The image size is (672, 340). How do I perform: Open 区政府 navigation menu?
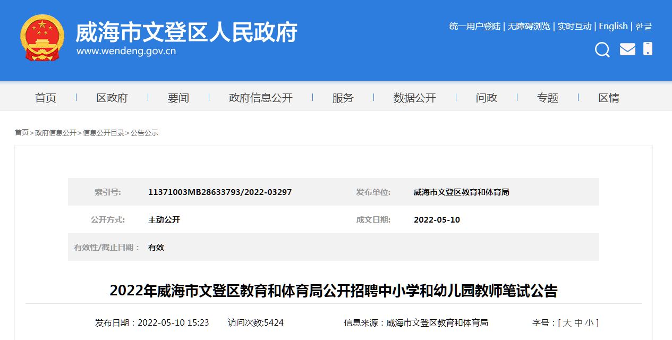click(112, 98)
